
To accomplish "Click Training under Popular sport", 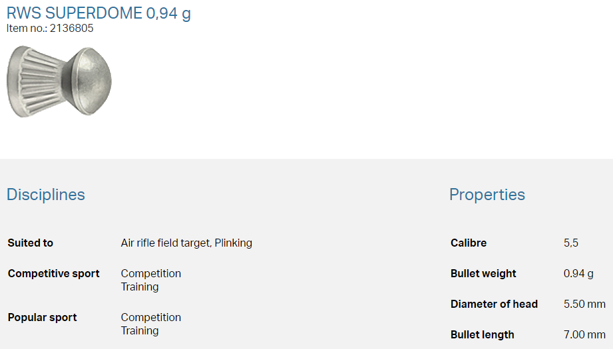I will pos(140,331).
